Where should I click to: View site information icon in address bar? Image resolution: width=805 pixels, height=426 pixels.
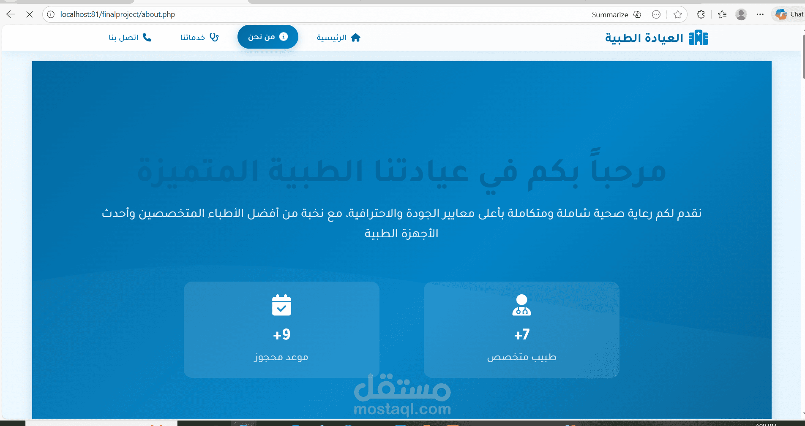(x=51, y=14)
